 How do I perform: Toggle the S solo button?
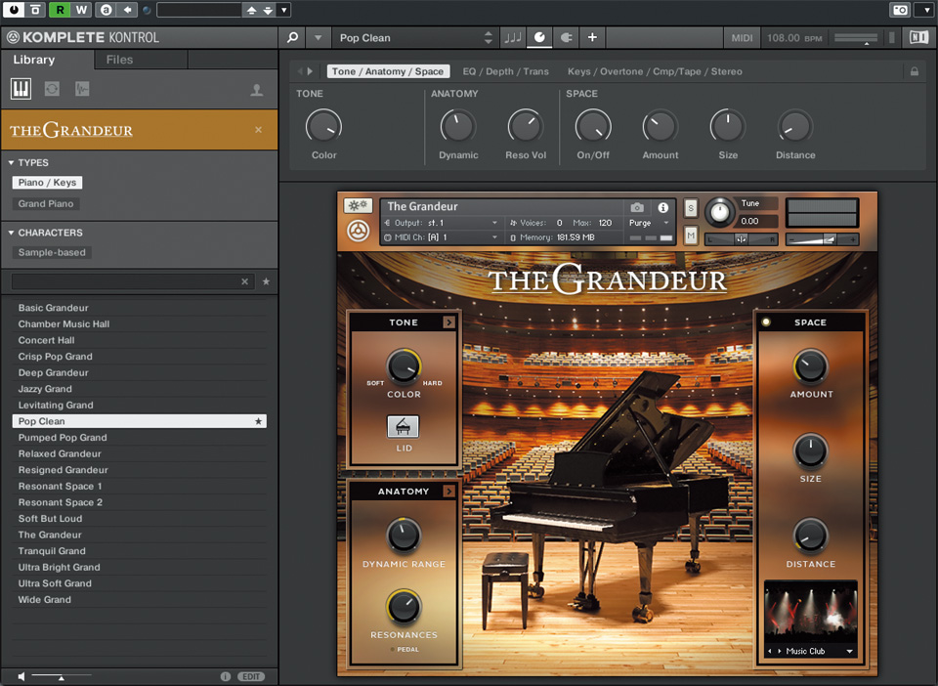691,208
